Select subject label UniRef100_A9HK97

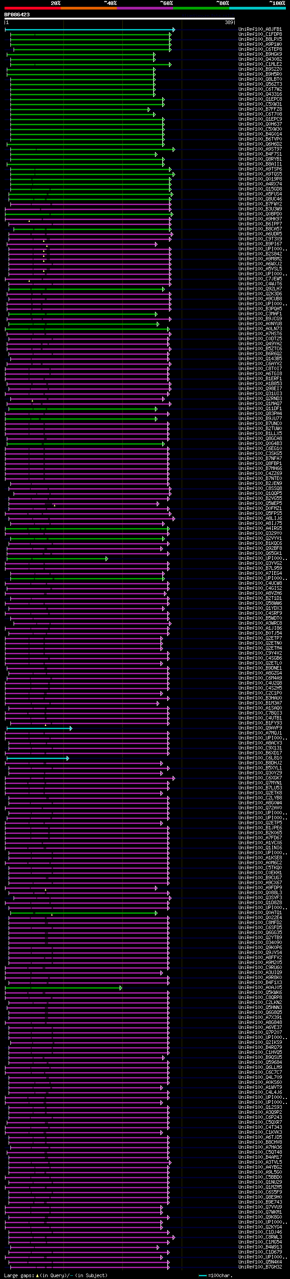260,219
